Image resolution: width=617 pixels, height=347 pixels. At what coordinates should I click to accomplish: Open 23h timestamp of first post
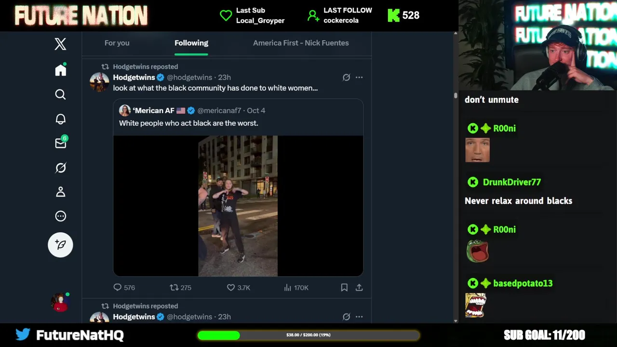[224, 77]
